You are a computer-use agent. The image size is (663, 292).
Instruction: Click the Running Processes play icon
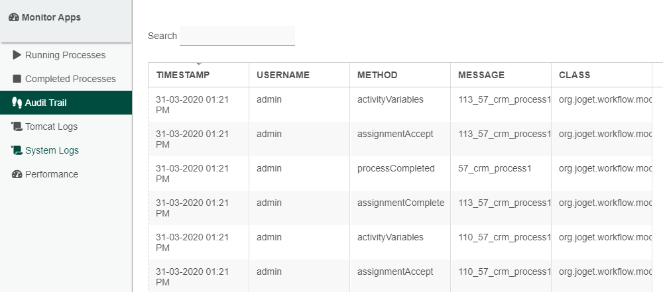pyautogui.click(x=17, y=55)
